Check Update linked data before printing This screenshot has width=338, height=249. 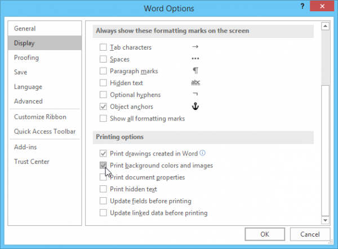(x=103, y=213)
